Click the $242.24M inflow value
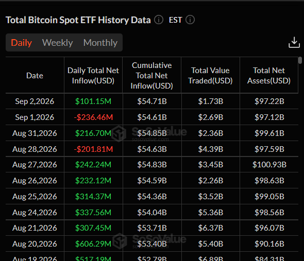The height and width of the screenshot is (261, 304). click(93, 165)
